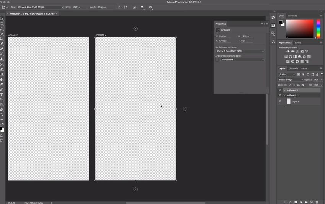
Task: Click the Artboard 2 label on canvas
Action: coord(101,35)
